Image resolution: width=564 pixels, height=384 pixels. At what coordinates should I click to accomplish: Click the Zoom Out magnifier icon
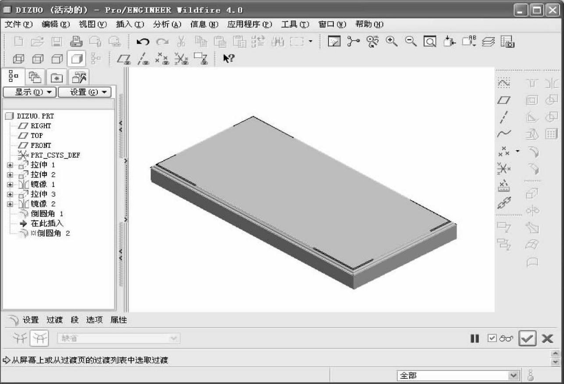[x=411, y=42]
